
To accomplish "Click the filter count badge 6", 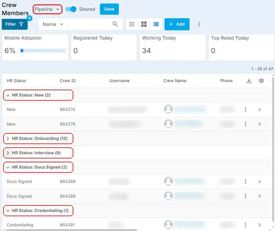I will pos(30,18).
